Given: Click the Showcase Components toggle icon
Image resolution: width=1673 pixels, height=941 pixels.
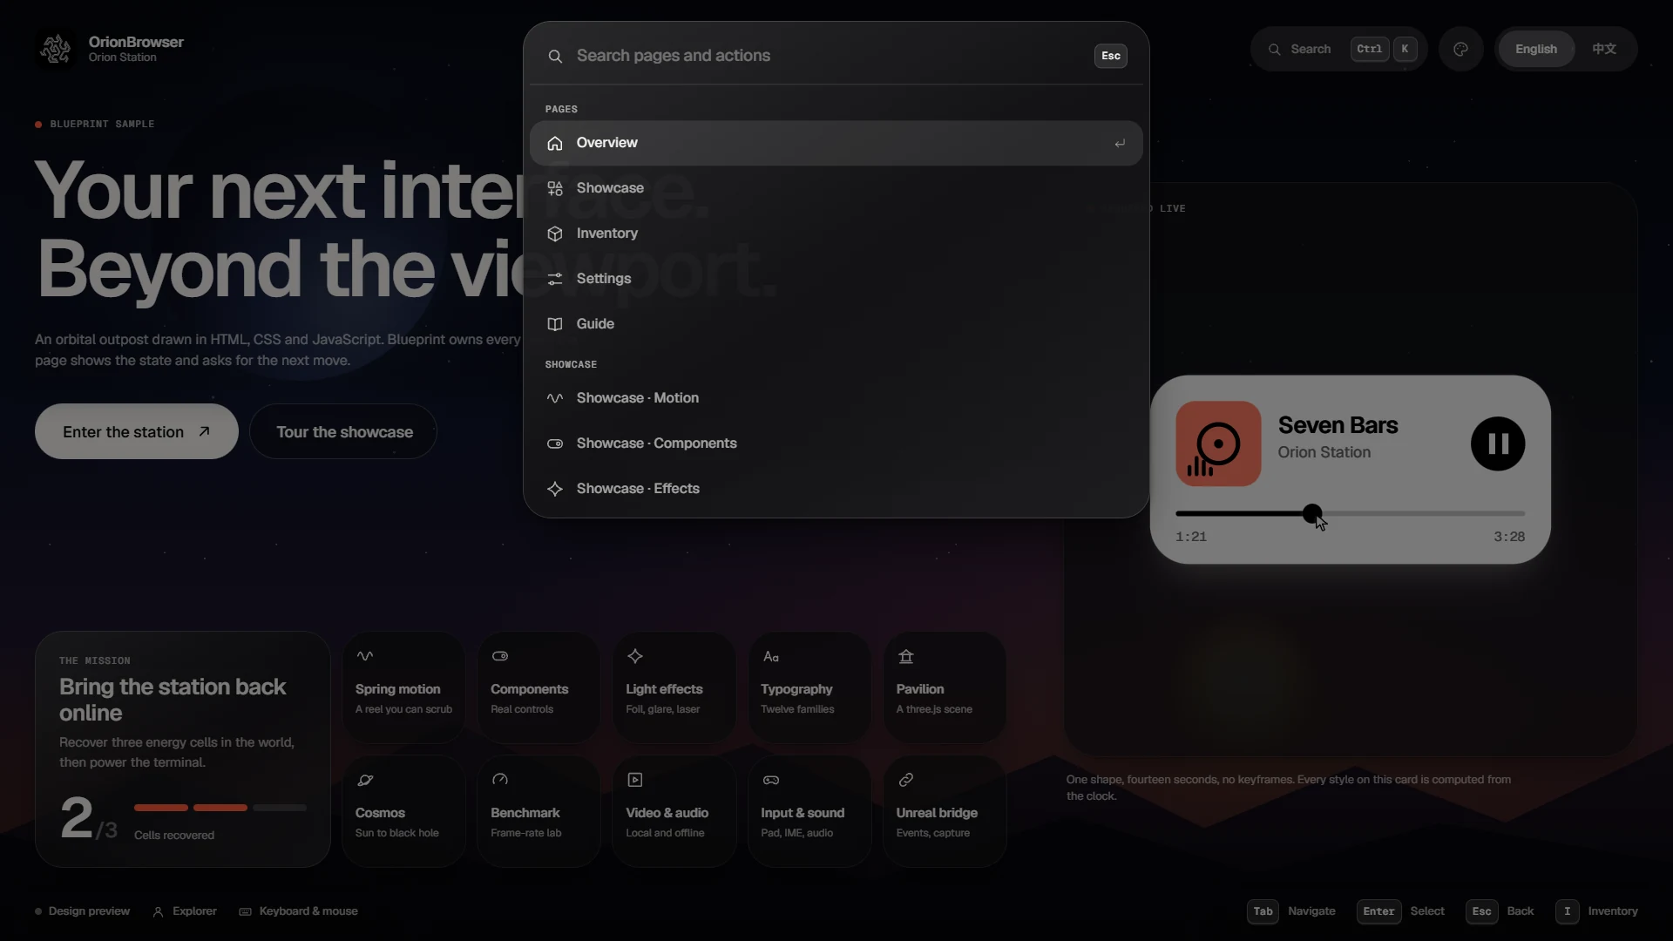Looking at the screenshot, I should click(555, 443).
